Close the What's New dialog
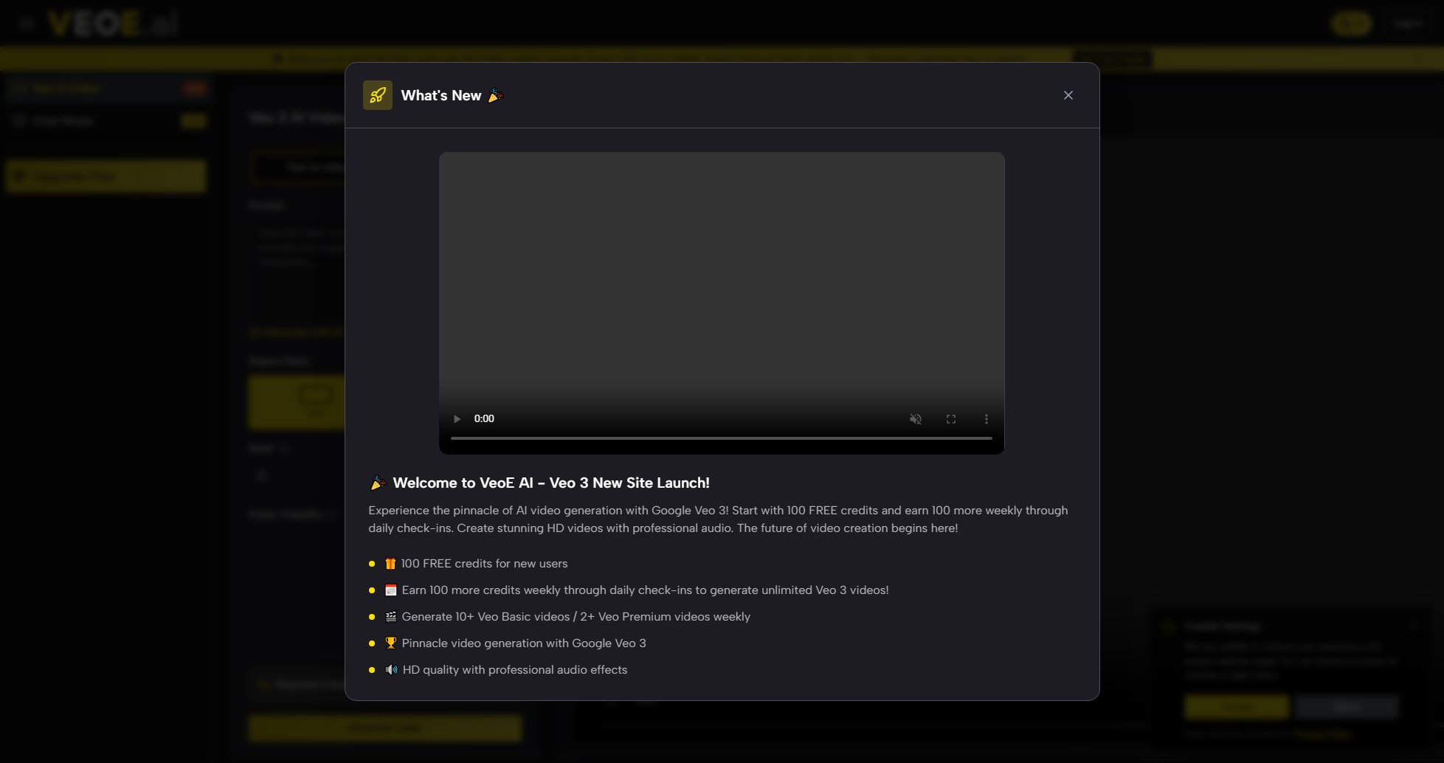1444x763 pixels. pos(1068,95)
